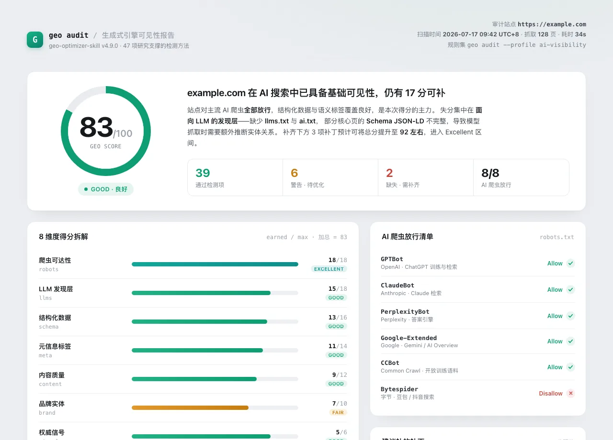Click the green G logo icon
The height and width of the screenshot is (440, 613).
pos(35,40)
